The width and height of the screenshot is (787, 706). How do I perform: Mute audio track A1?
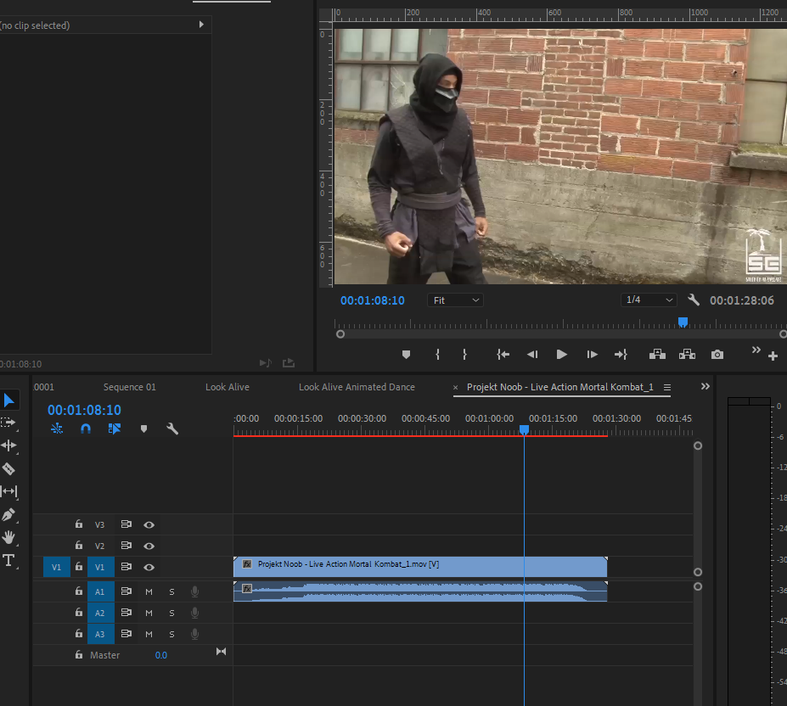149,591
